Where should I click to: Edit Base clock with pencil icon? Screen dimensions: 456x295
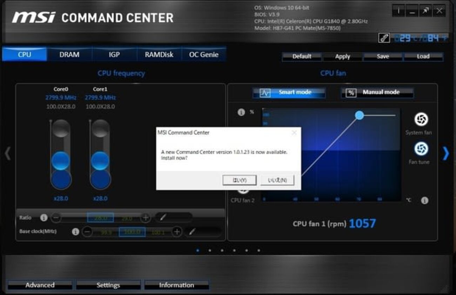(193, 232)
